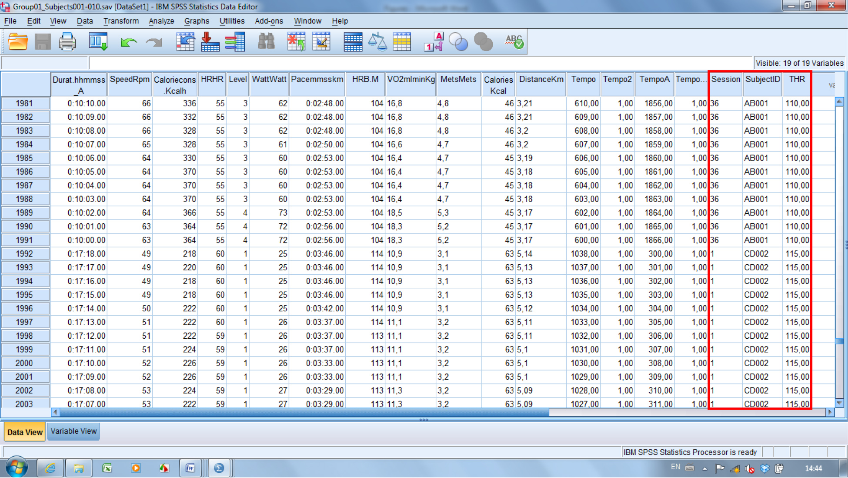The image size is (848, 478).
Task: Click the Weight Cases scales icon
Action: (377, 42)
